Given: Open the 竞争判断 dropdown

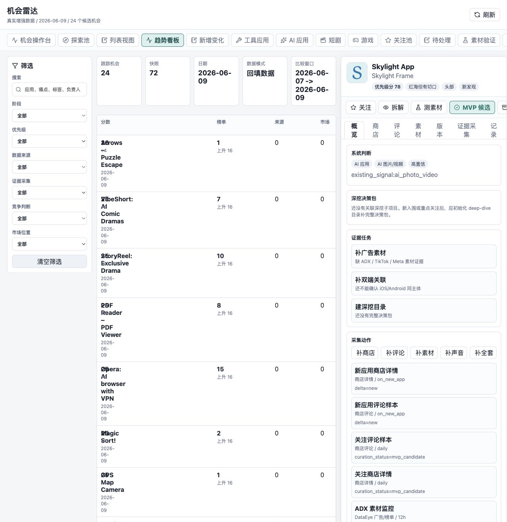Looking at the screenshot, I should 49,218.
